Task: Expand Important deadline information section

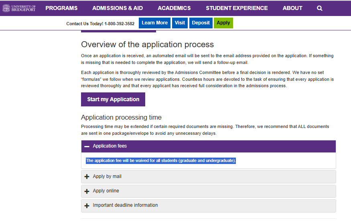Action: 209,205
